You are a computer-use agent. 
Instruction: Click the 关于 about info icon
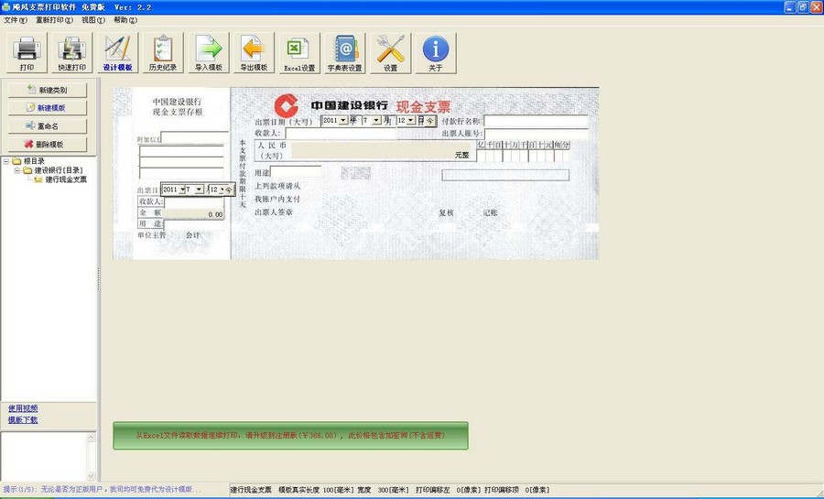coord(436,52)
